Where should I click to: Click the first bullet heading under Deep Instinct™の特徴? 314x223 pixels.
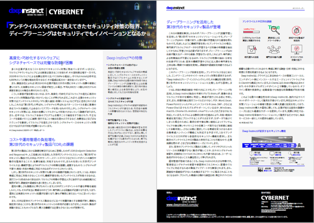pyautogui.click(x=122, y=66)
